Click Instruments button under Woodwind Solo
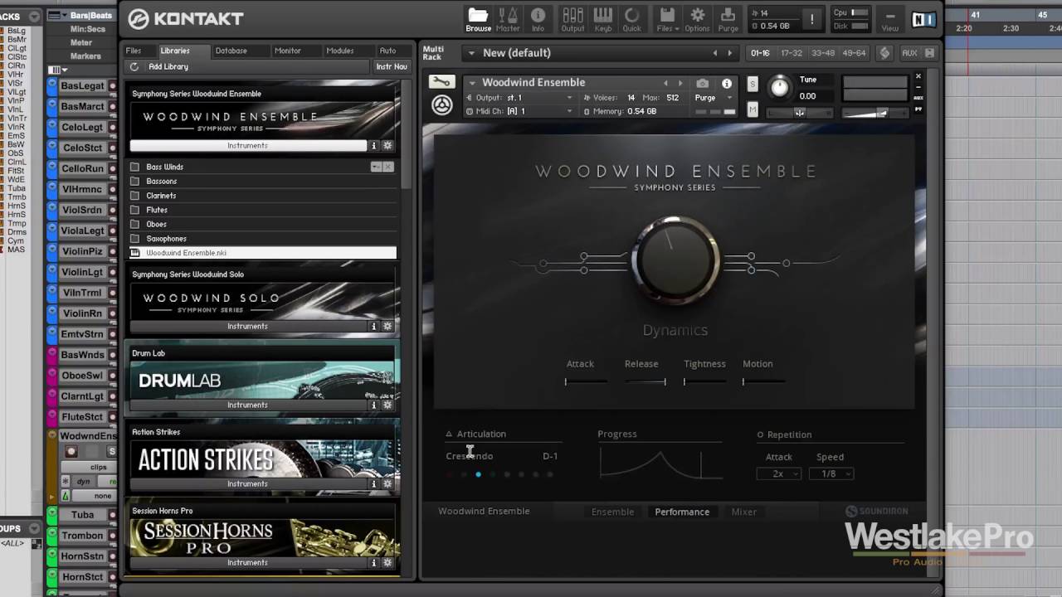Viewport: 1062px width, 597px height. (247, 326)
